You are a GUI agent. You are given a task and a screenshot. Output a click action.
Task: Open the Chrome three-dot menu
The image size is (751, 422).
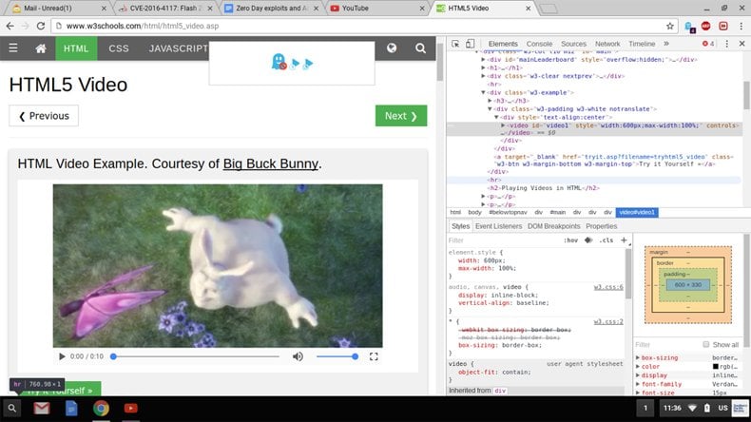[x=741, y=26]
